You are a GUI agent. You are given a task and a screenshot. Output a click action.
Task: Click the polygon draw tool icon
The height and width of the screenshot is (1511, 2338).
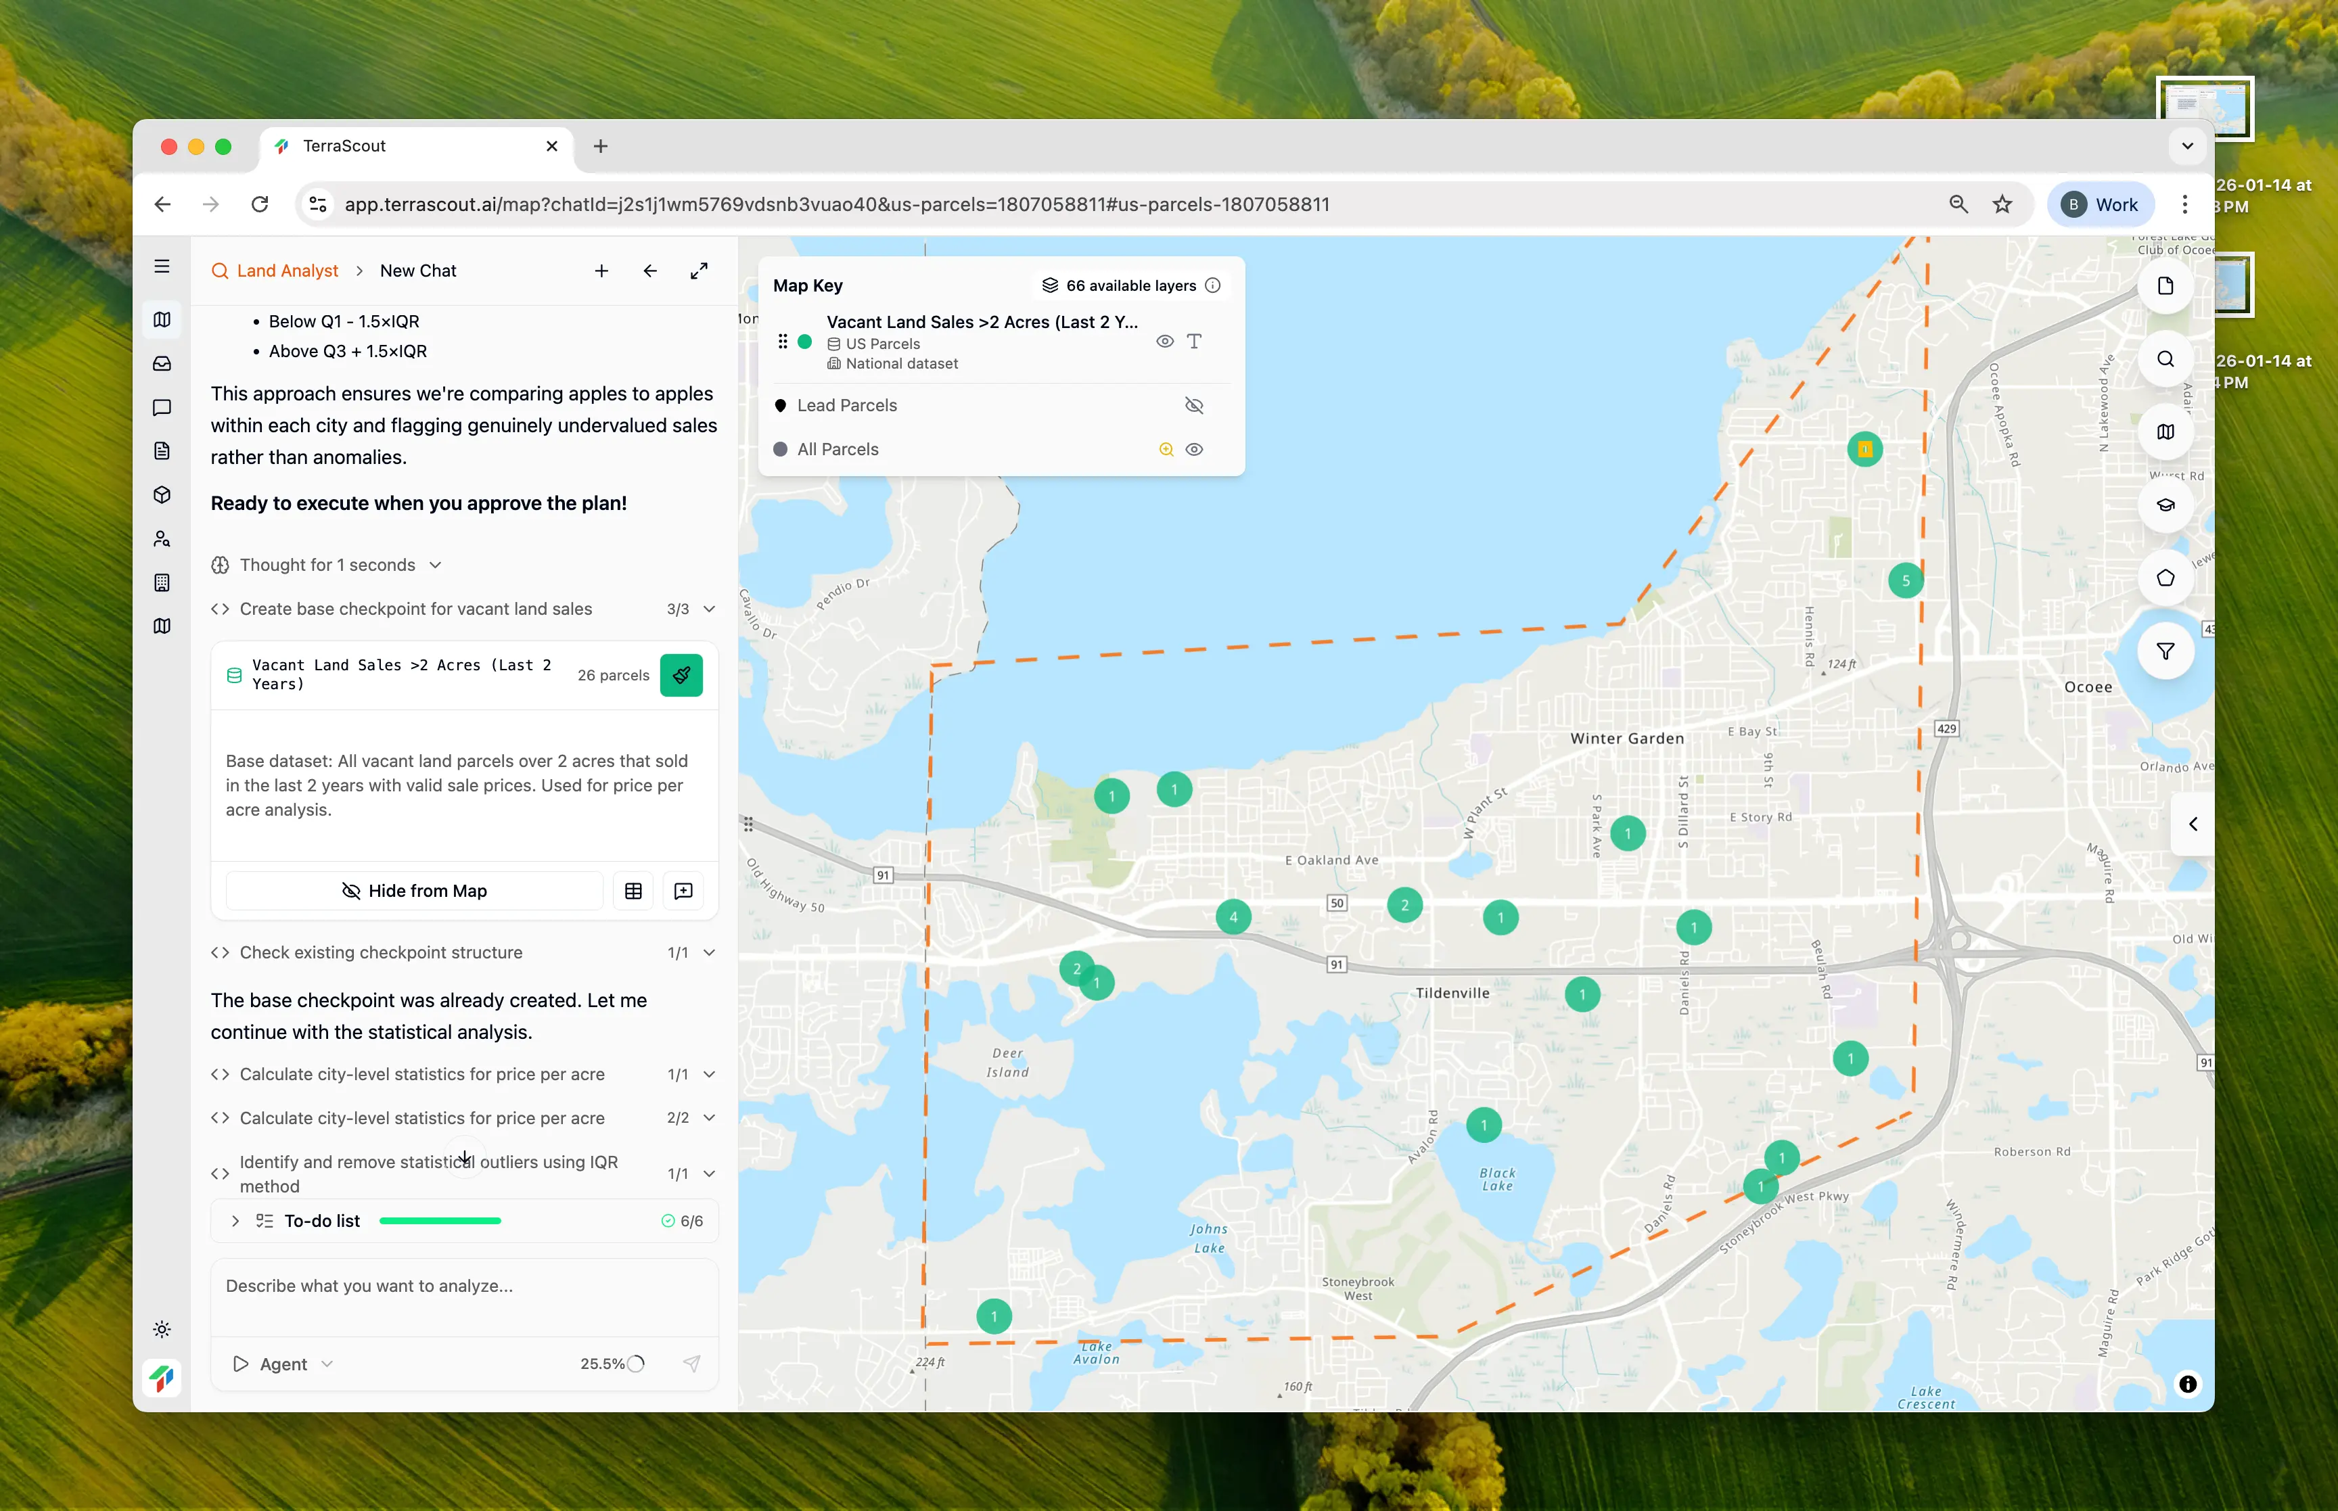click(2164, 578)
